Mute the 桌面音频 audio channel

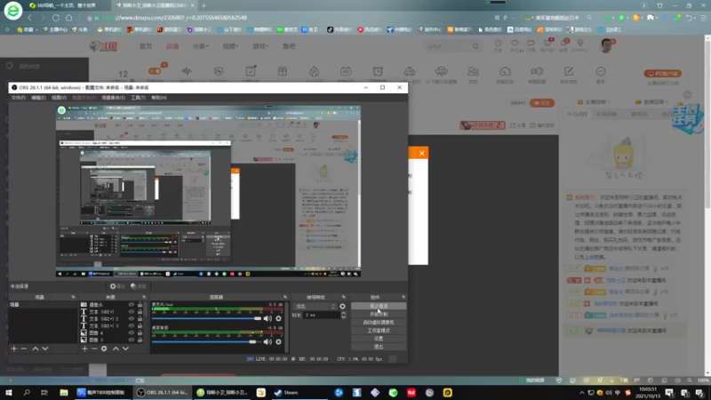(x=268, y=342)
